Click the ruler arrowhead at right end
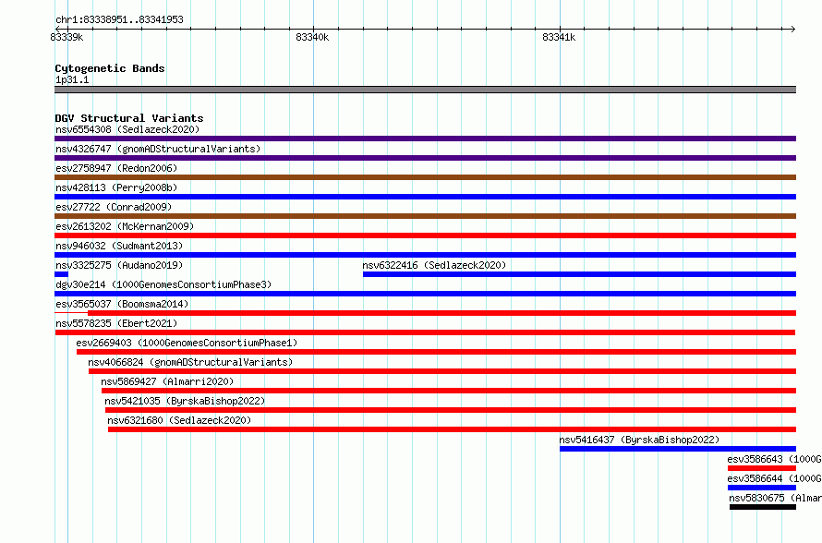This screenshot has width=822, height=543. 793,29
